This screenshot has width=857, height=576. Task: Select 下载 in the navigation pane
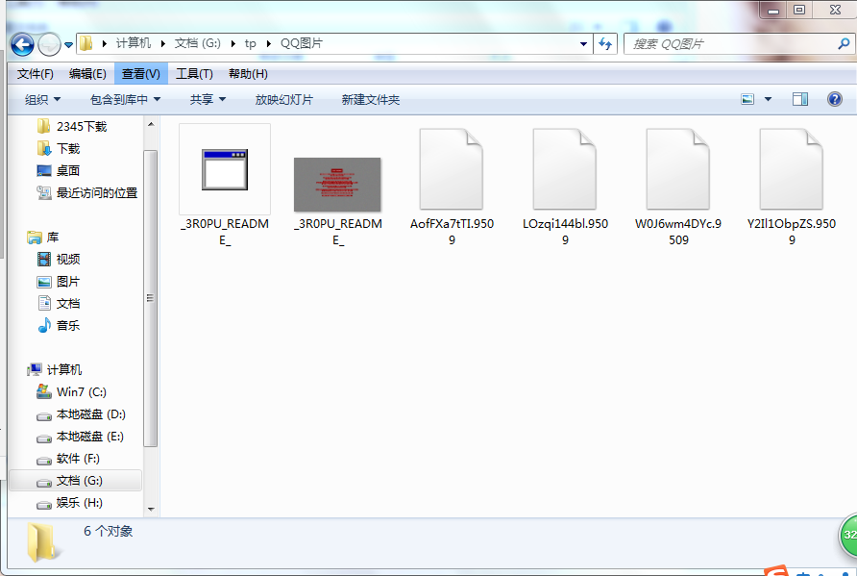pos(59,148)
